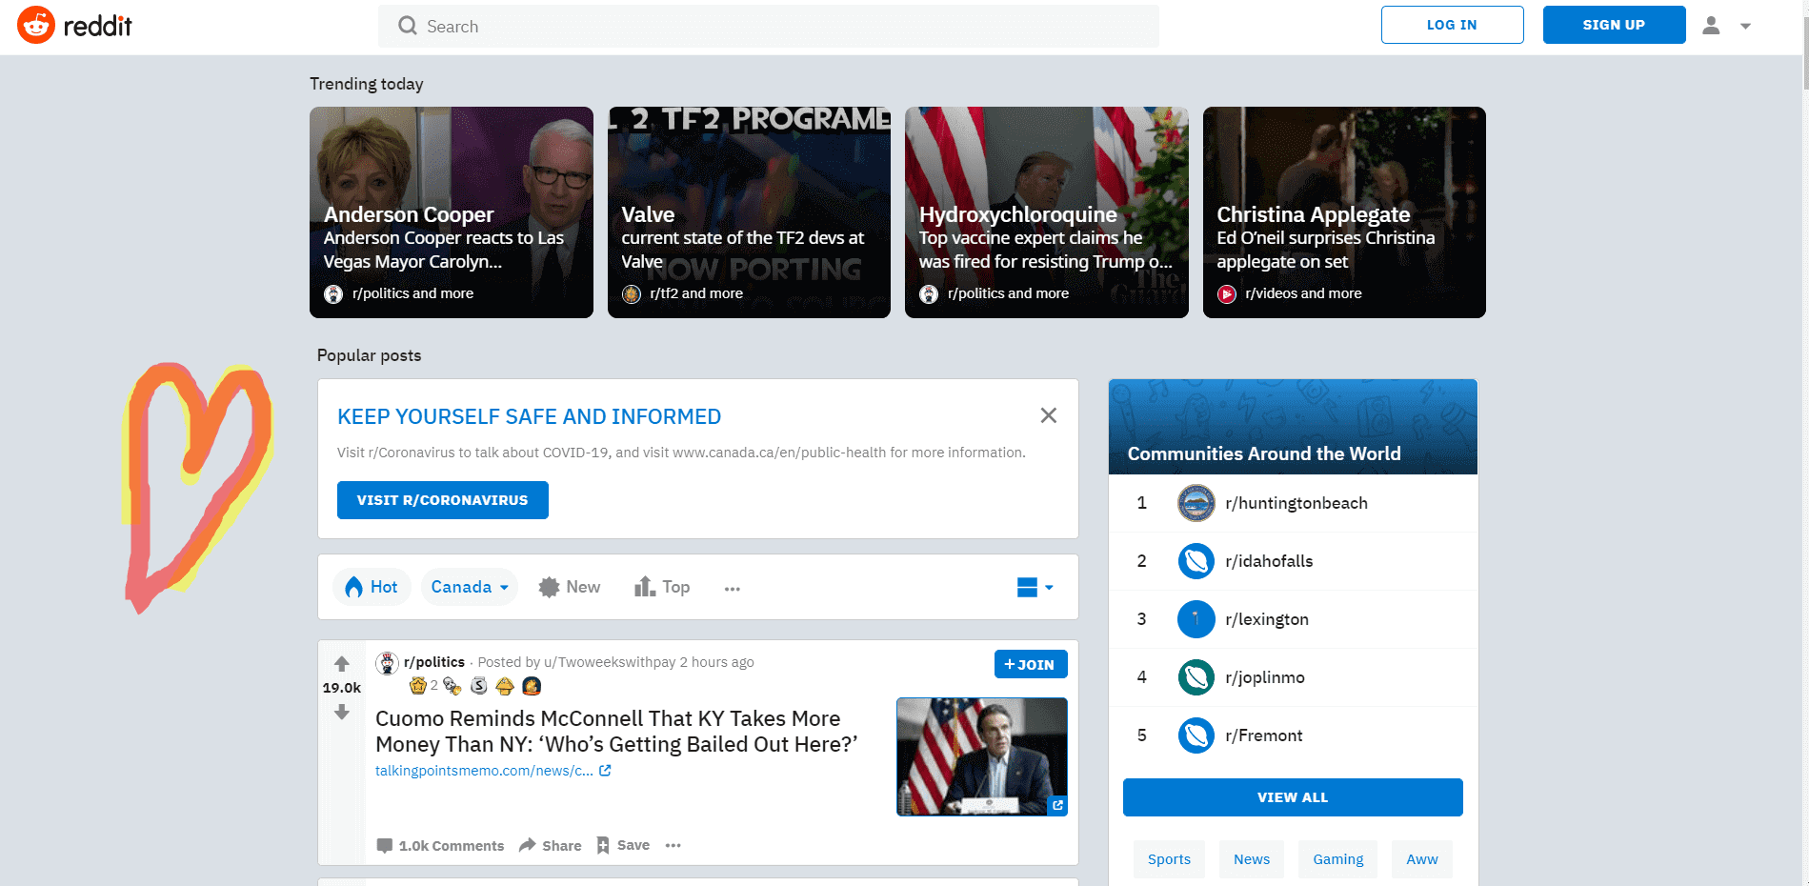Screen dimensions: 1809x886
Task: Open the talkingpointsmemo.com link
Action: (x=484, y=771)
